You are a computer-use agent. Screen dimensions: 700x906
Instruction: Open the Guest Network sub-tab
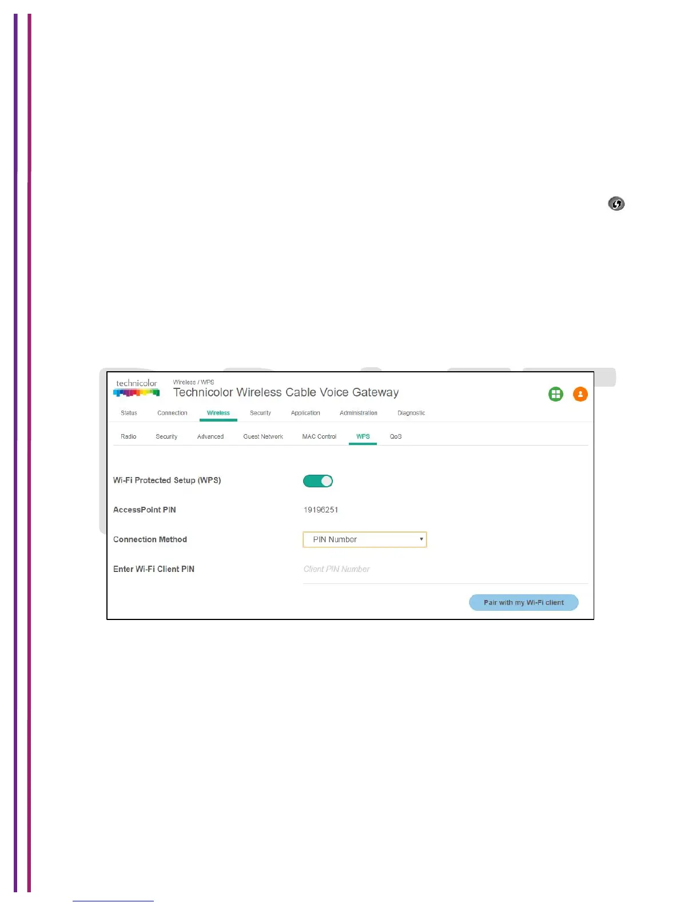coord(263,436)
